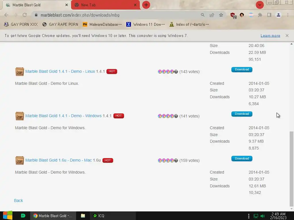
Task: Download the Mac demo
Action: click(x=242, y=158)
